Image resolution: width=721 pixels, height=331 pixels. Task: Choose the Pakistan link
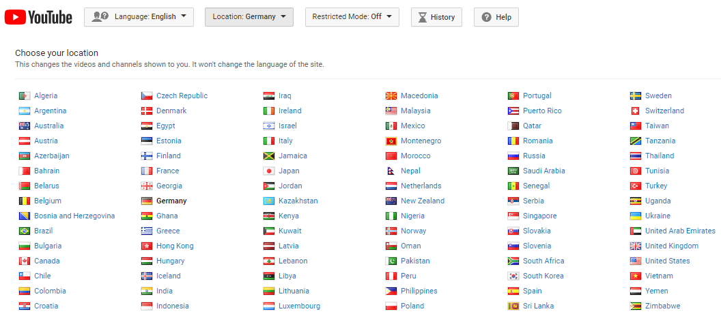(x=415, y=261)
